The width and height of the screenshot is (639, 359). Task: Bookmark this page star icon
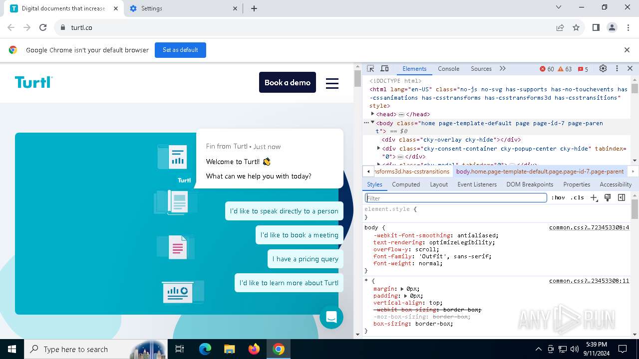pos(576,27)
